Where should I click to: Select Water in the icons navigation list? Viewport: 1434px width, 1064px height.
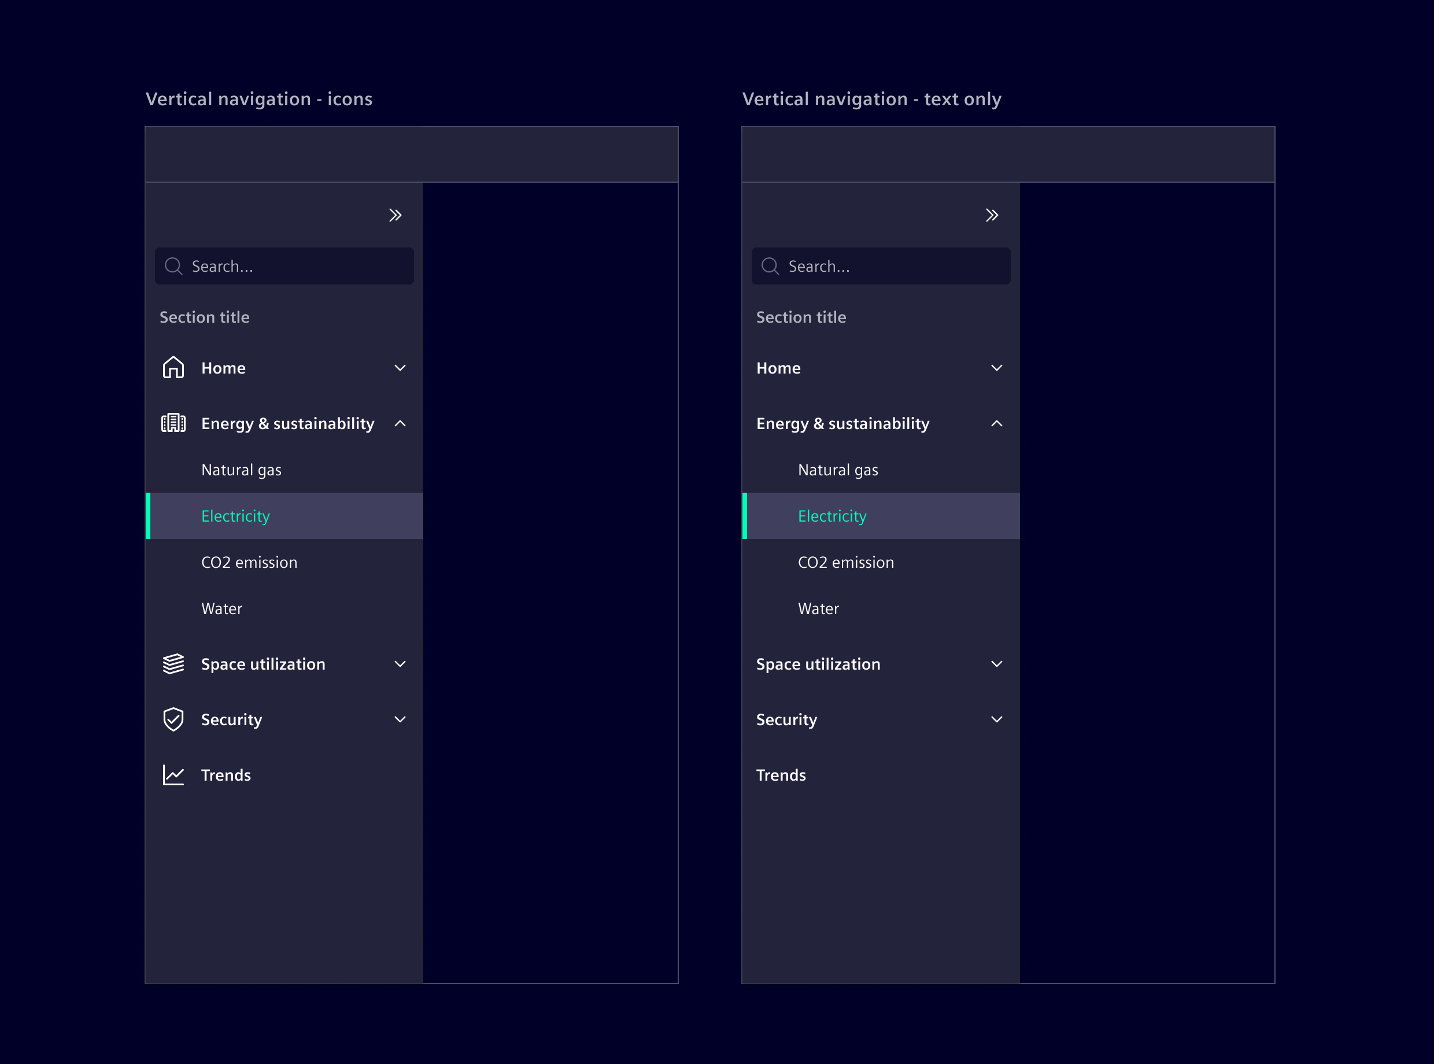(221, 608)
